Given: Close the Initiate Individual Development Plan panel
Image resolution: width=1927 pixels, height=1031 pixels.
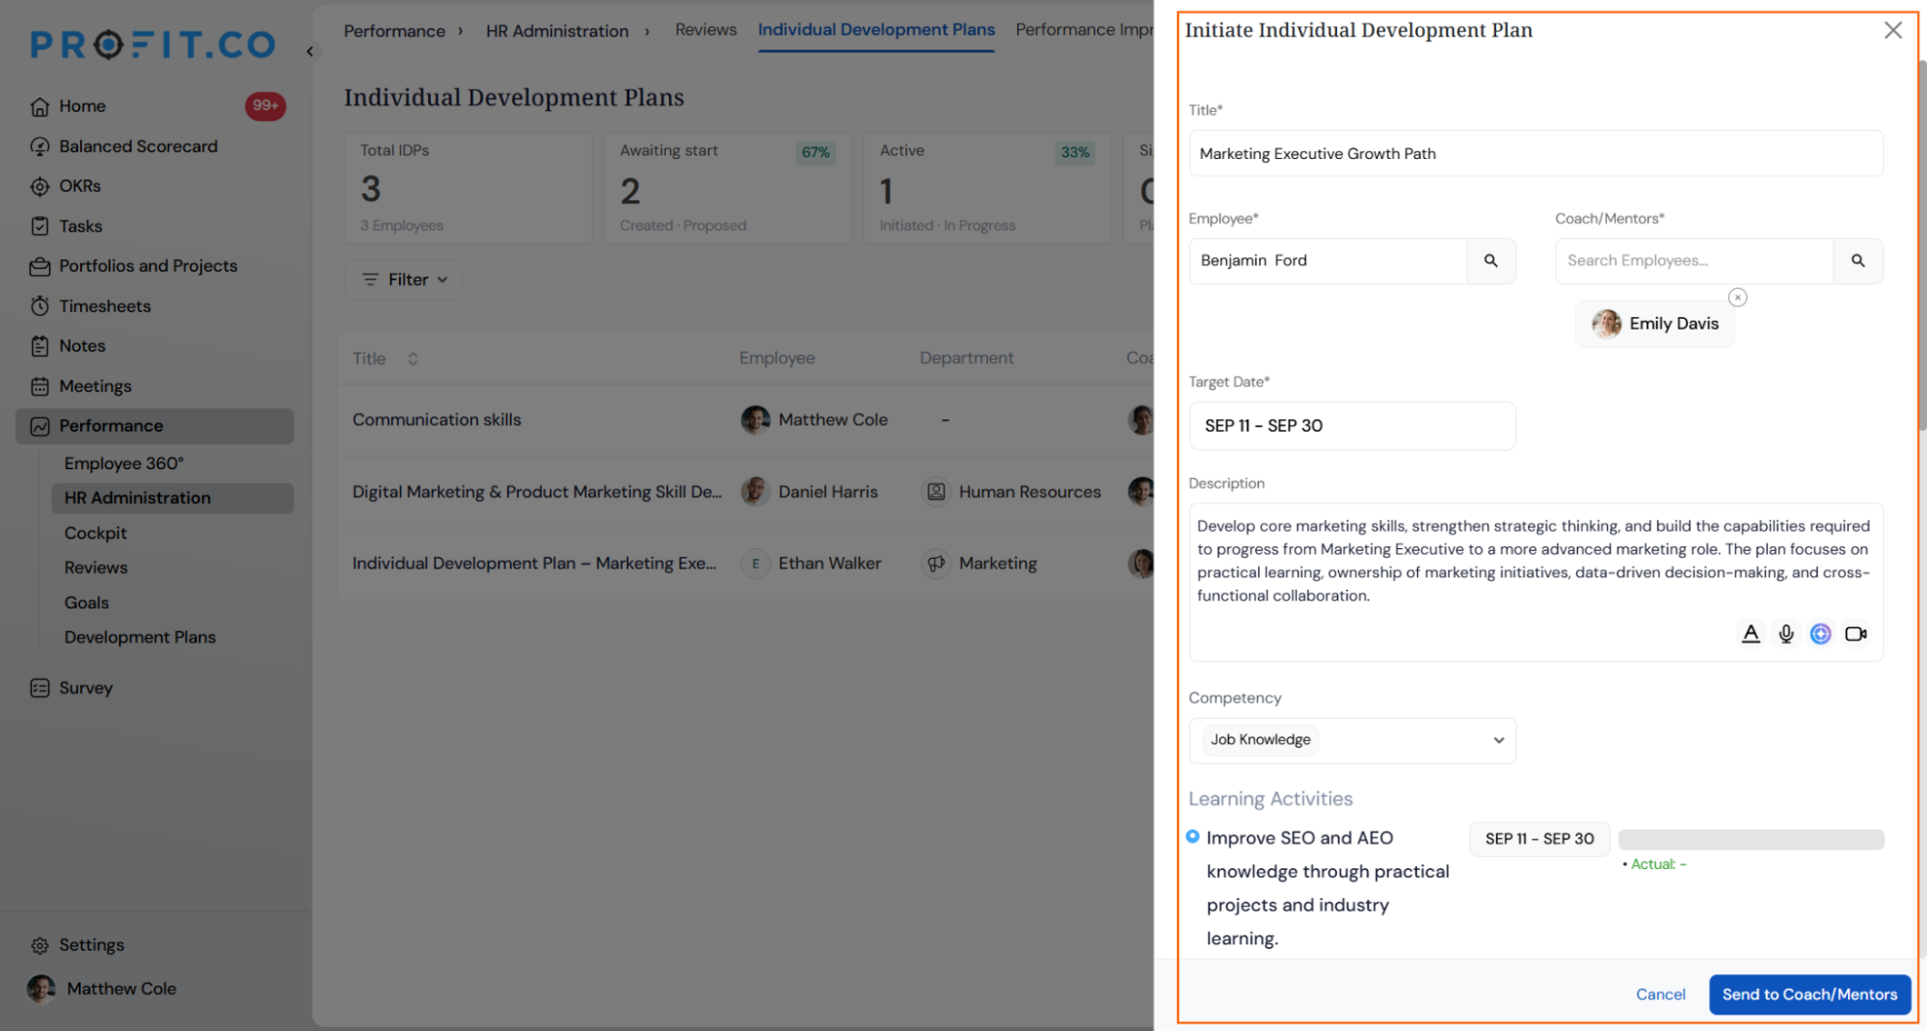Looking at the screenshot, I should (1892, 31).
